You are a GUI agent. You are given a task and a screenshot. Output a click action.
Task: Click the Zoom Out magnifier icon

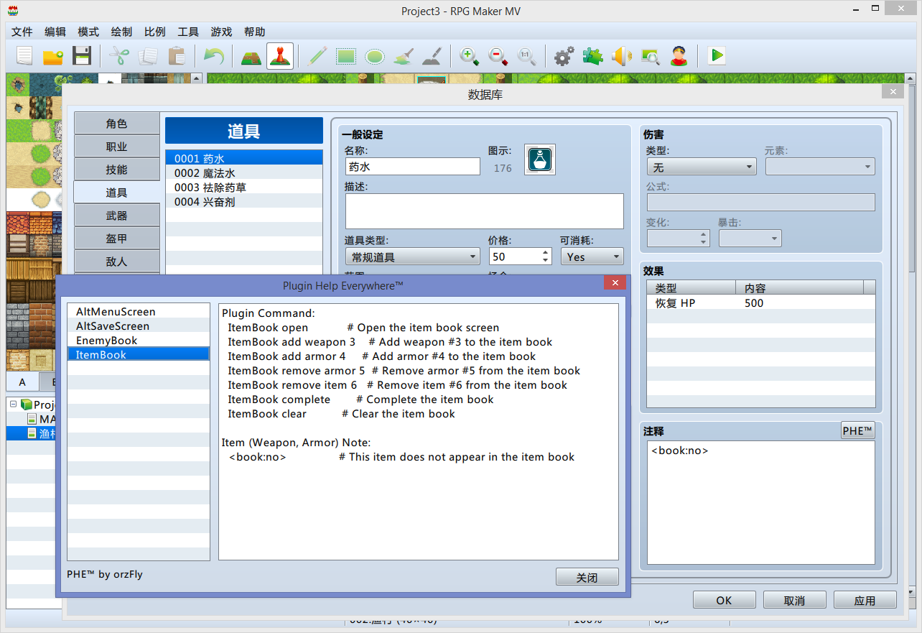point(498,56)
